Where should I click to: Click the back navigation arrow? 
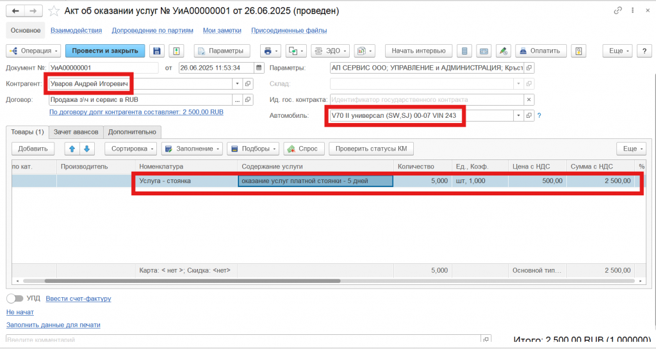point(15,11)
